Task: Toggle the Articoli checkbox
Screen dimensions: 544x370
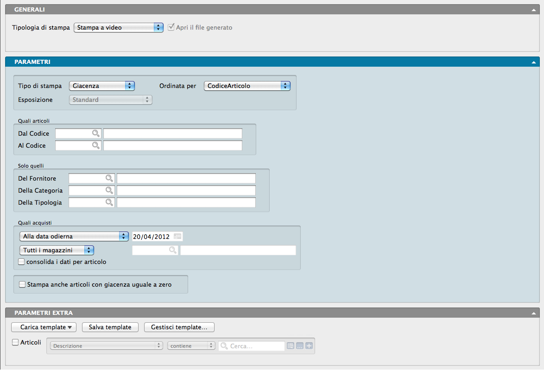Action: [x=15, y=343]
